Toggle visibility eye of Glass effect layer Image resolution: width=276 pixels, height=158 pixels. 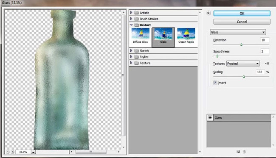[x=210, y=118]
